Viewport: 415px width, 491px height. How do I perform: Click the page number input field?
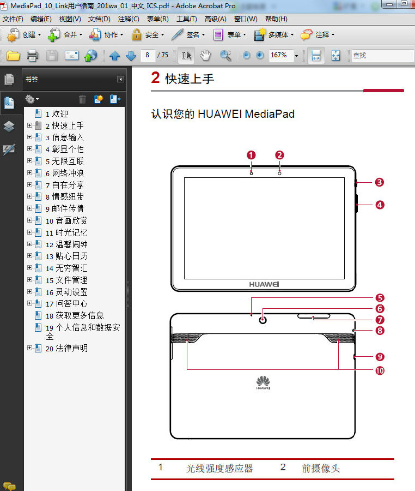coord(147,56)
